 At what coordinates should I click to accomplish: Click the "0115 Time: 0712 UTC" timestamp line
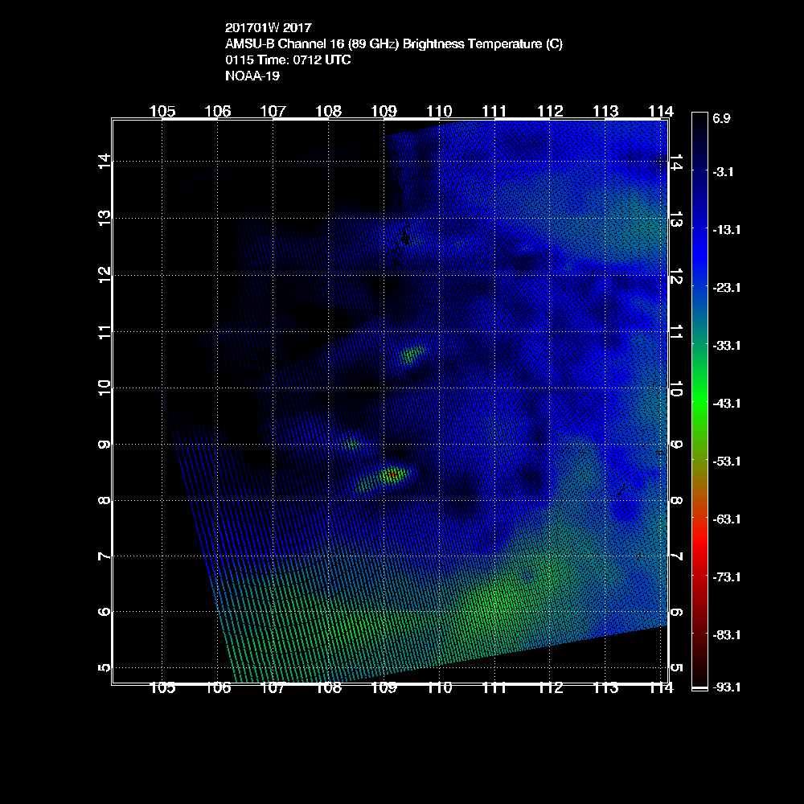pos(288,60)
